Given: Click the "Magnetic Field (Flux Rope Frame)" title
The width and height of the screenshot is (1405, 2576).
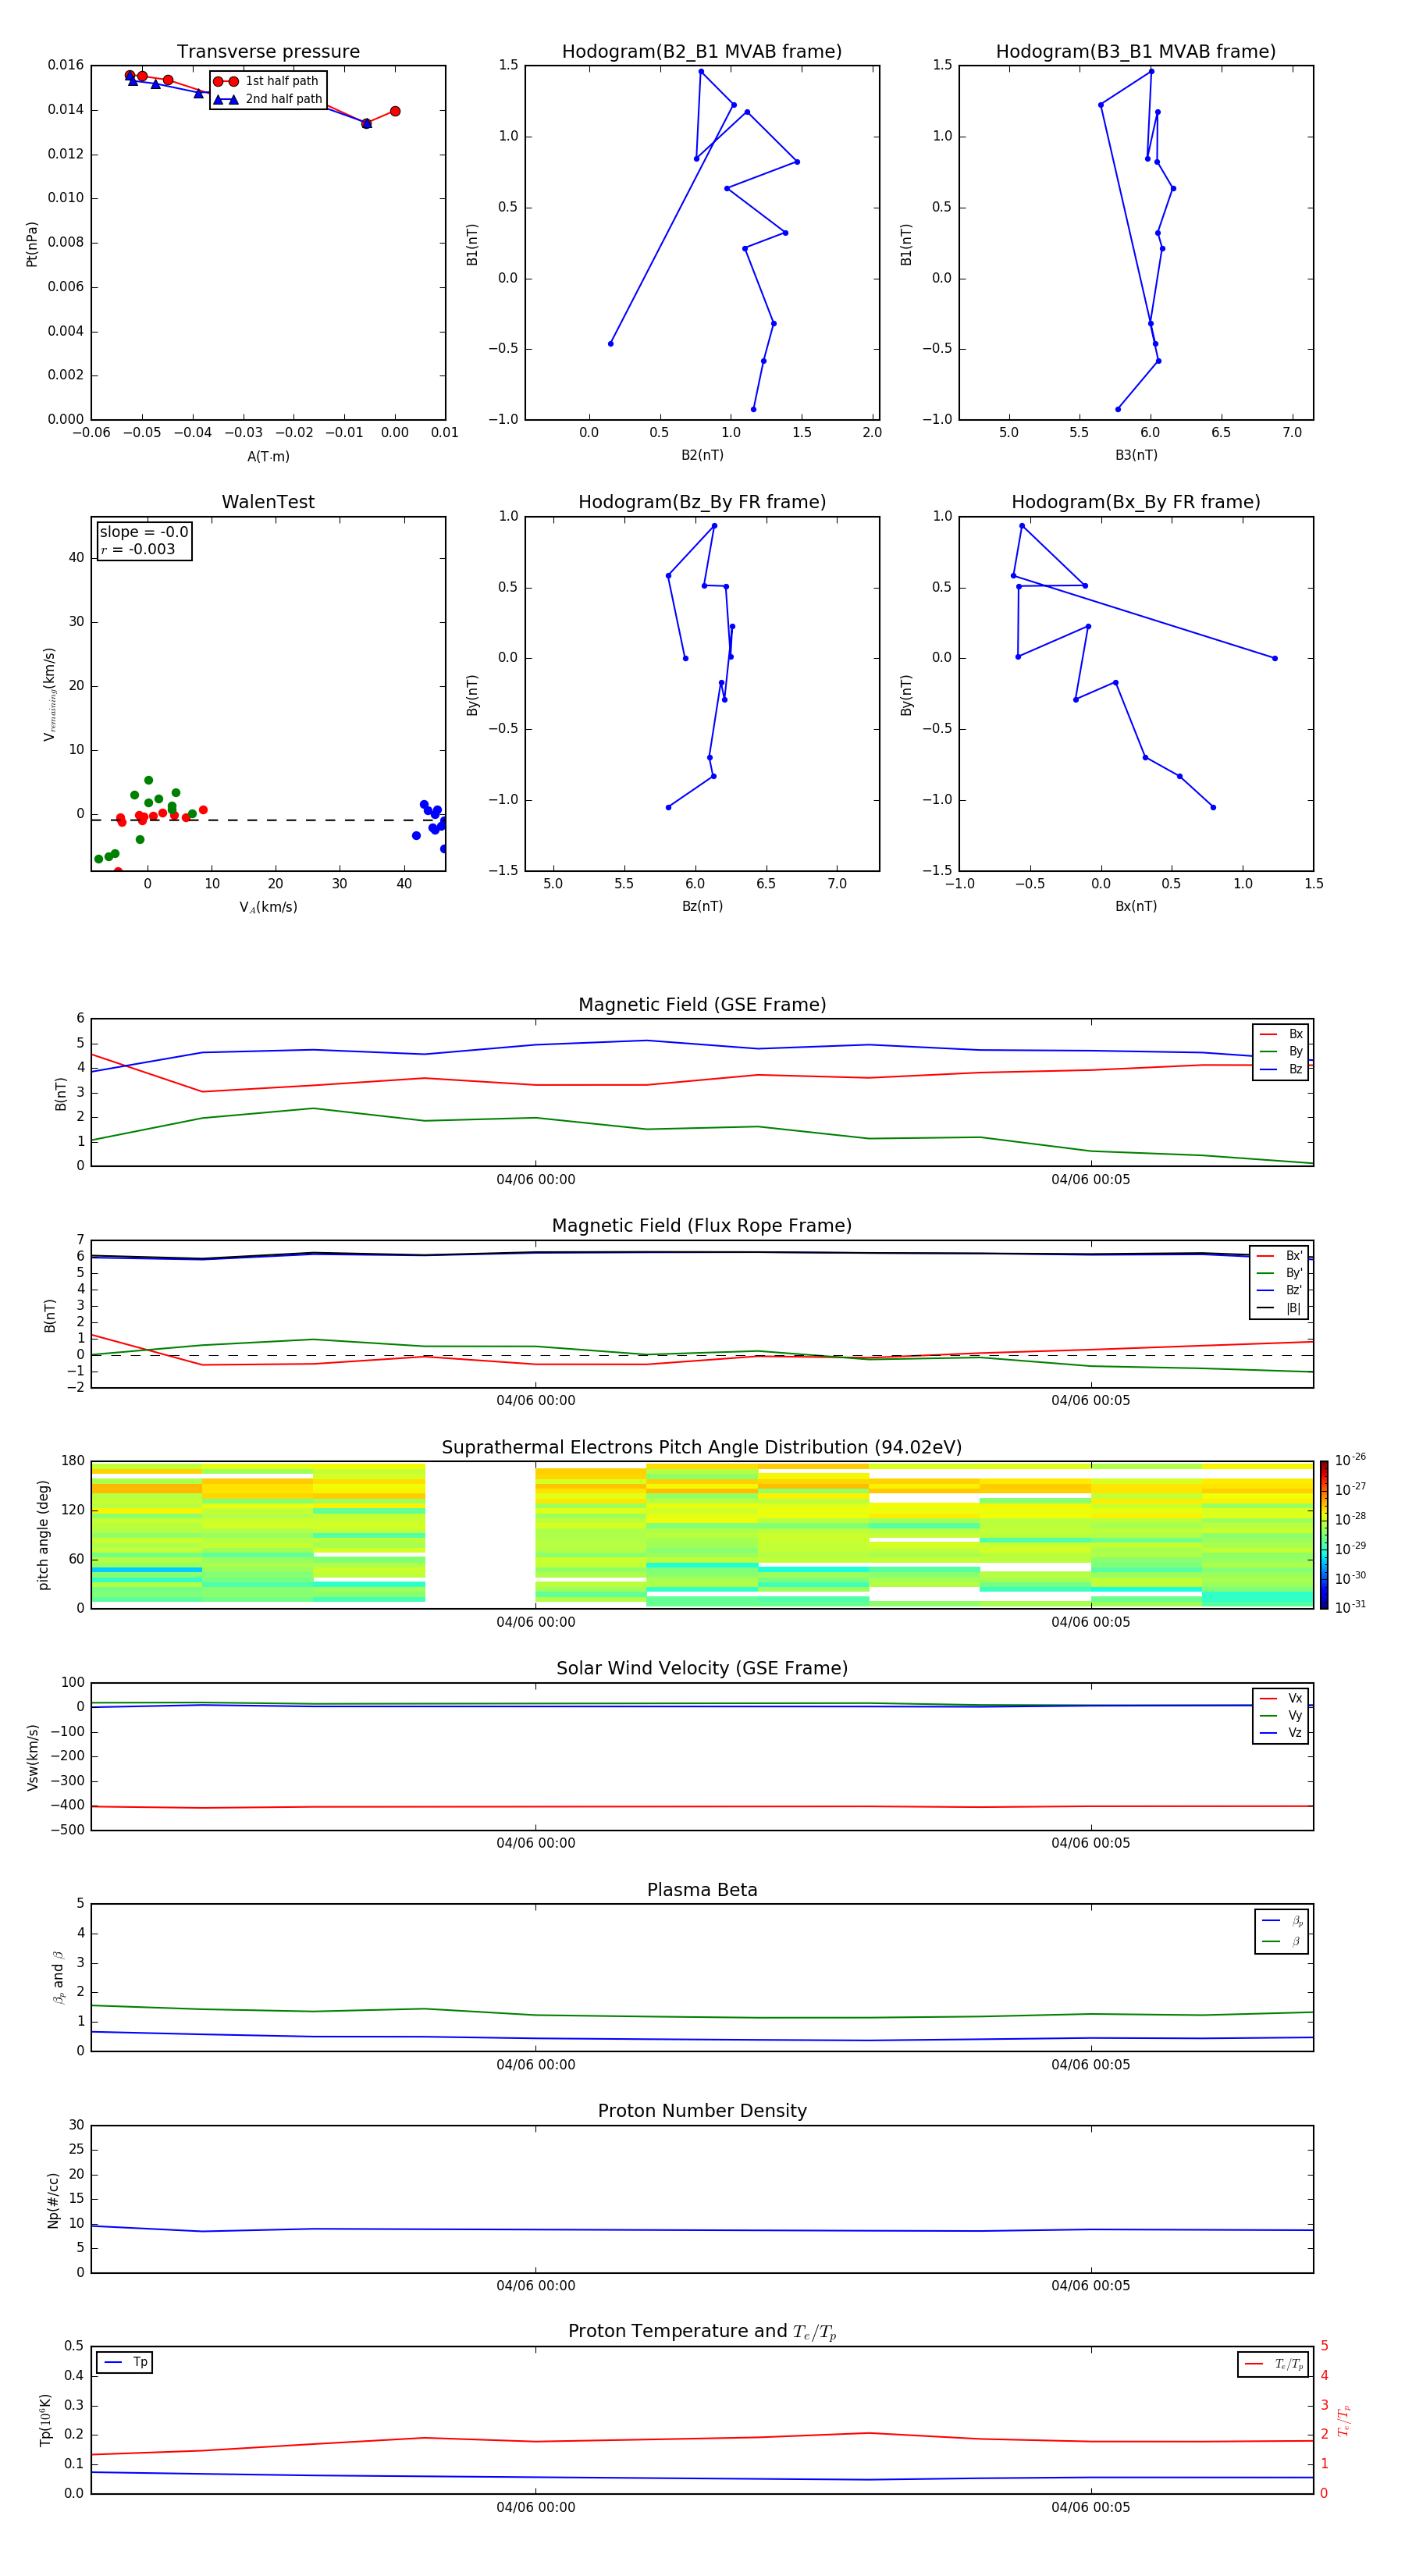Looking at the screenshot, I should (x=702, y=1226).
